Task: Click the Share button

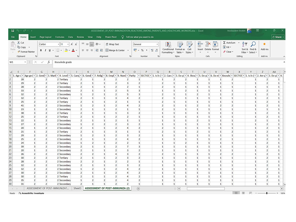Action: [278, 37]
